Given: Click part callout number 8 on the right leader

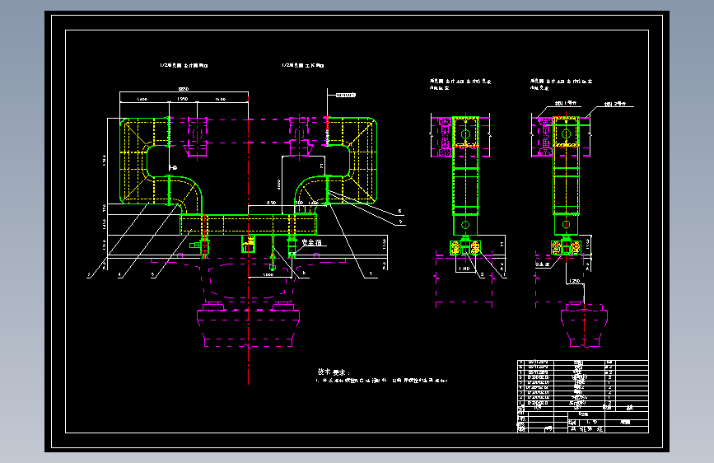Looking at the screenshot, I should [400, 211].
